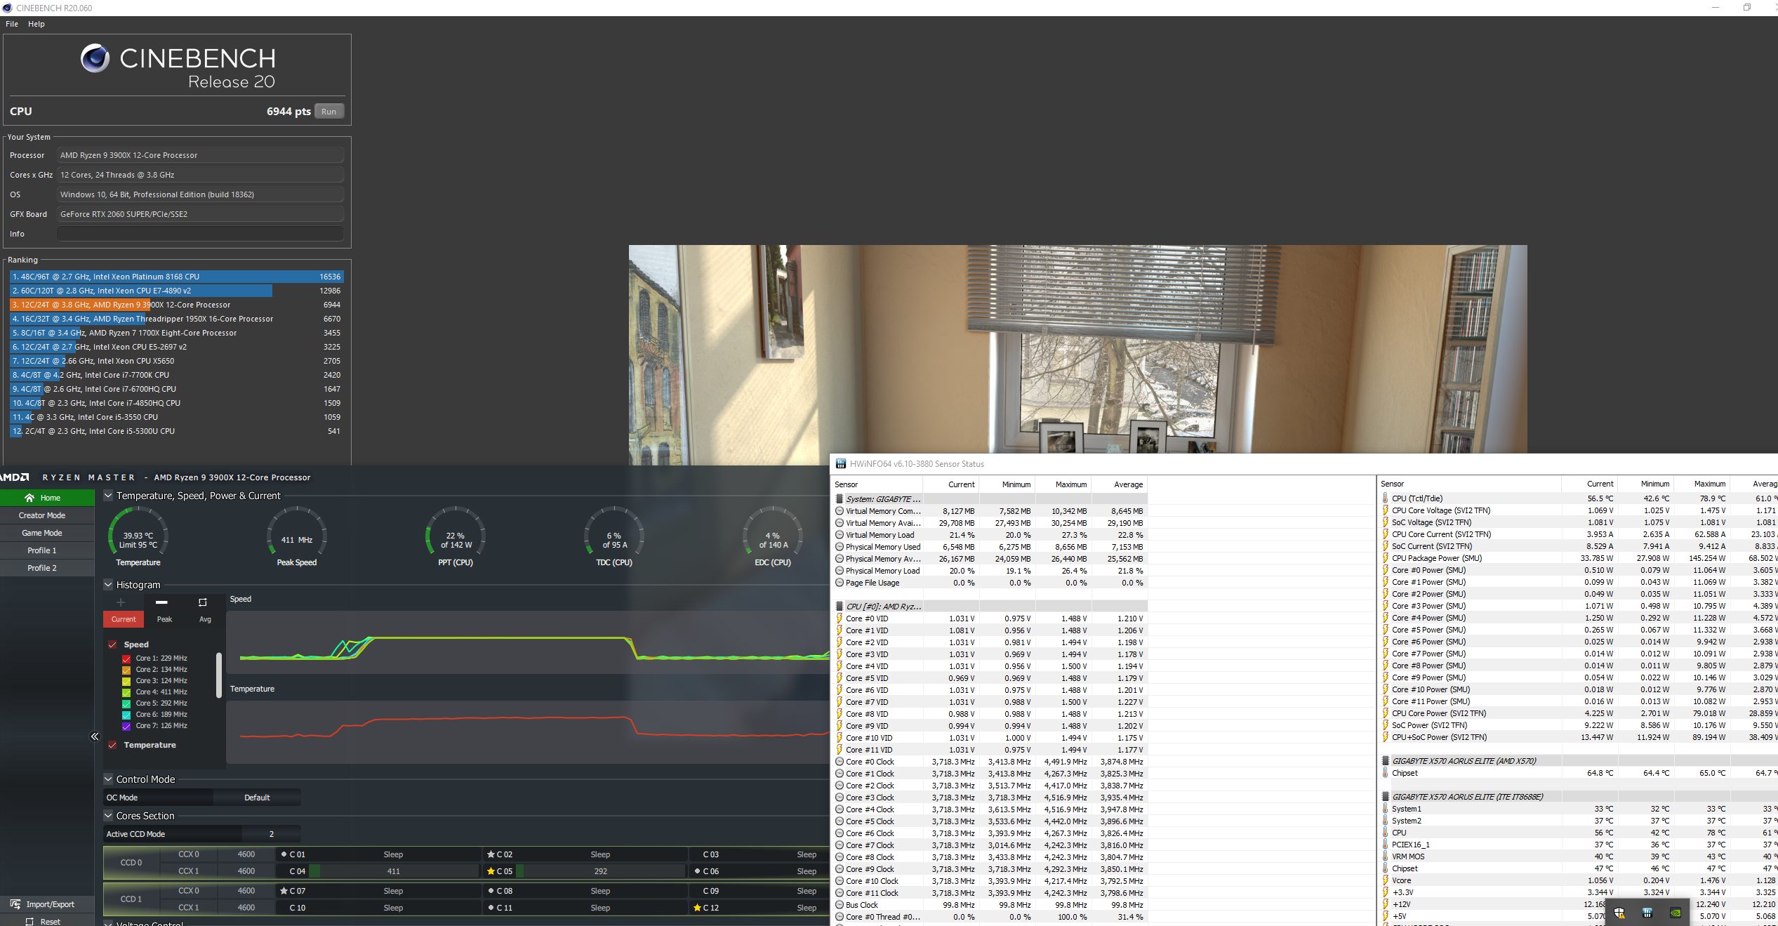Click the clock icon beside Core #0 Clock
Viewport: 1778px width, 926px height.
pos(839,762)
